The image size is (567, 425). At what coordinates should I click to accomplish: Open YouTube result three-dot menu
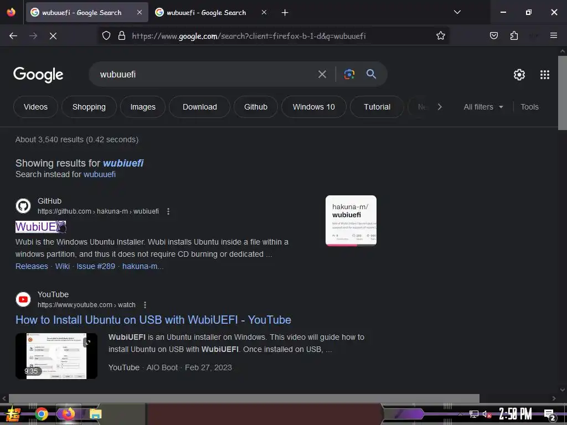pyautogui.click(x=145, y=305)
